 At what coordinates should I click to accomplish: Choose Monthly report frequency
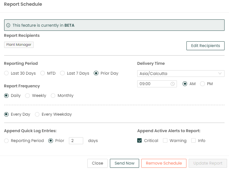point(53,95)
